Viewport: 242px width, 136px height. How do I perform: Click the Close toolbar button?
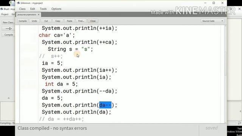click(93, 21)
